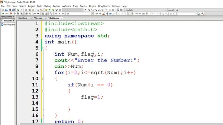The width and height of the screenshot is (223, 125).
Task: Open the Search menu
Action: coord(23,6)
